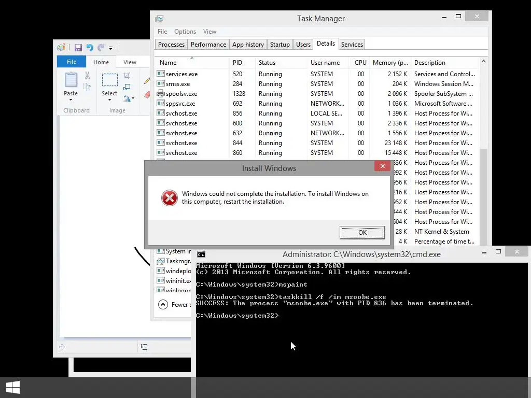This screenshot has width=531, height=398.
Task: Click the Taskmgr.exe row icon
Action: (161, 261)
